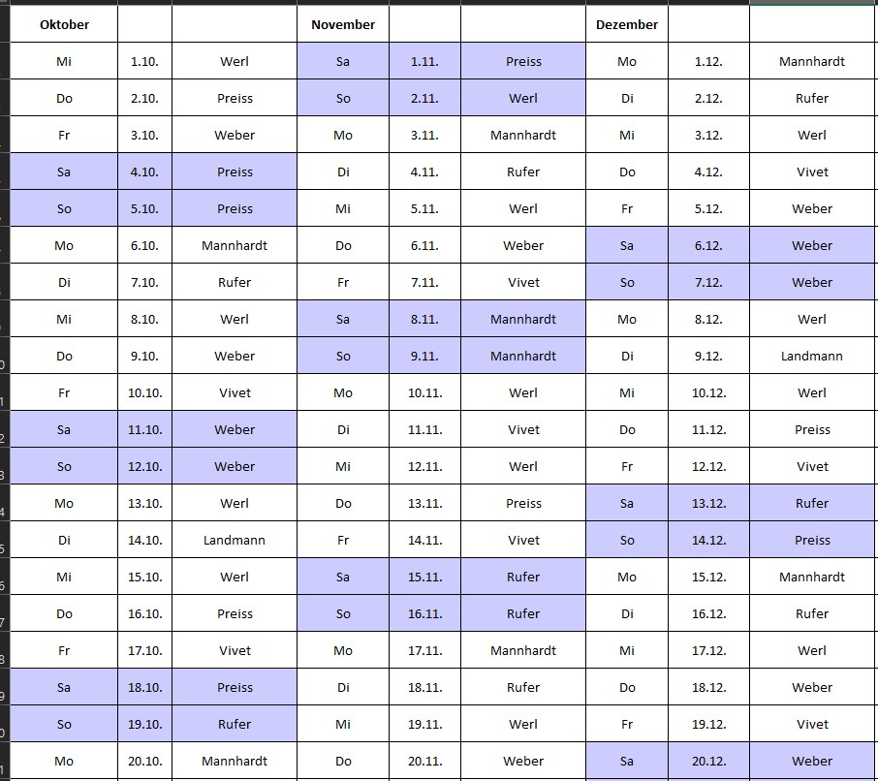Screen dimensions: 878x781
Task: Click the date cell 20.10.
Action: coord(144,761)
